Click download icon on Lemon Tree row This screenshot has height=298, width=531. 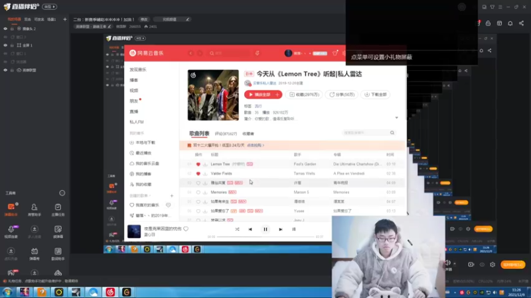[x=205, y=164]
